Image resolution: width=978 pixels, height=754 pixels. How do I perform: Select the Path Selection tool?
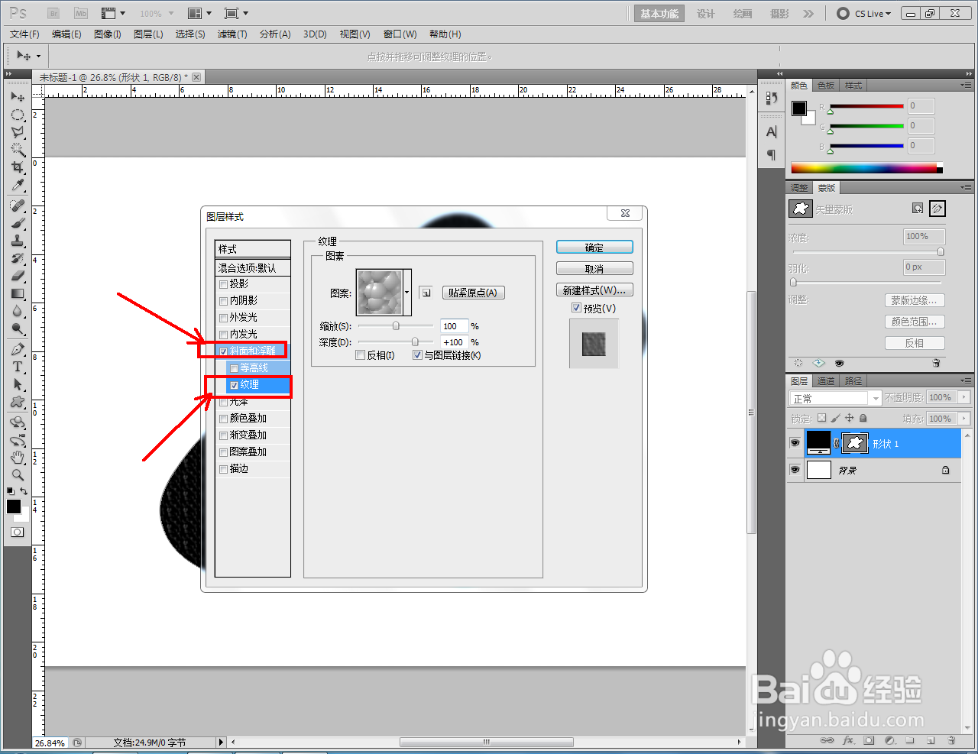point(18,384)
